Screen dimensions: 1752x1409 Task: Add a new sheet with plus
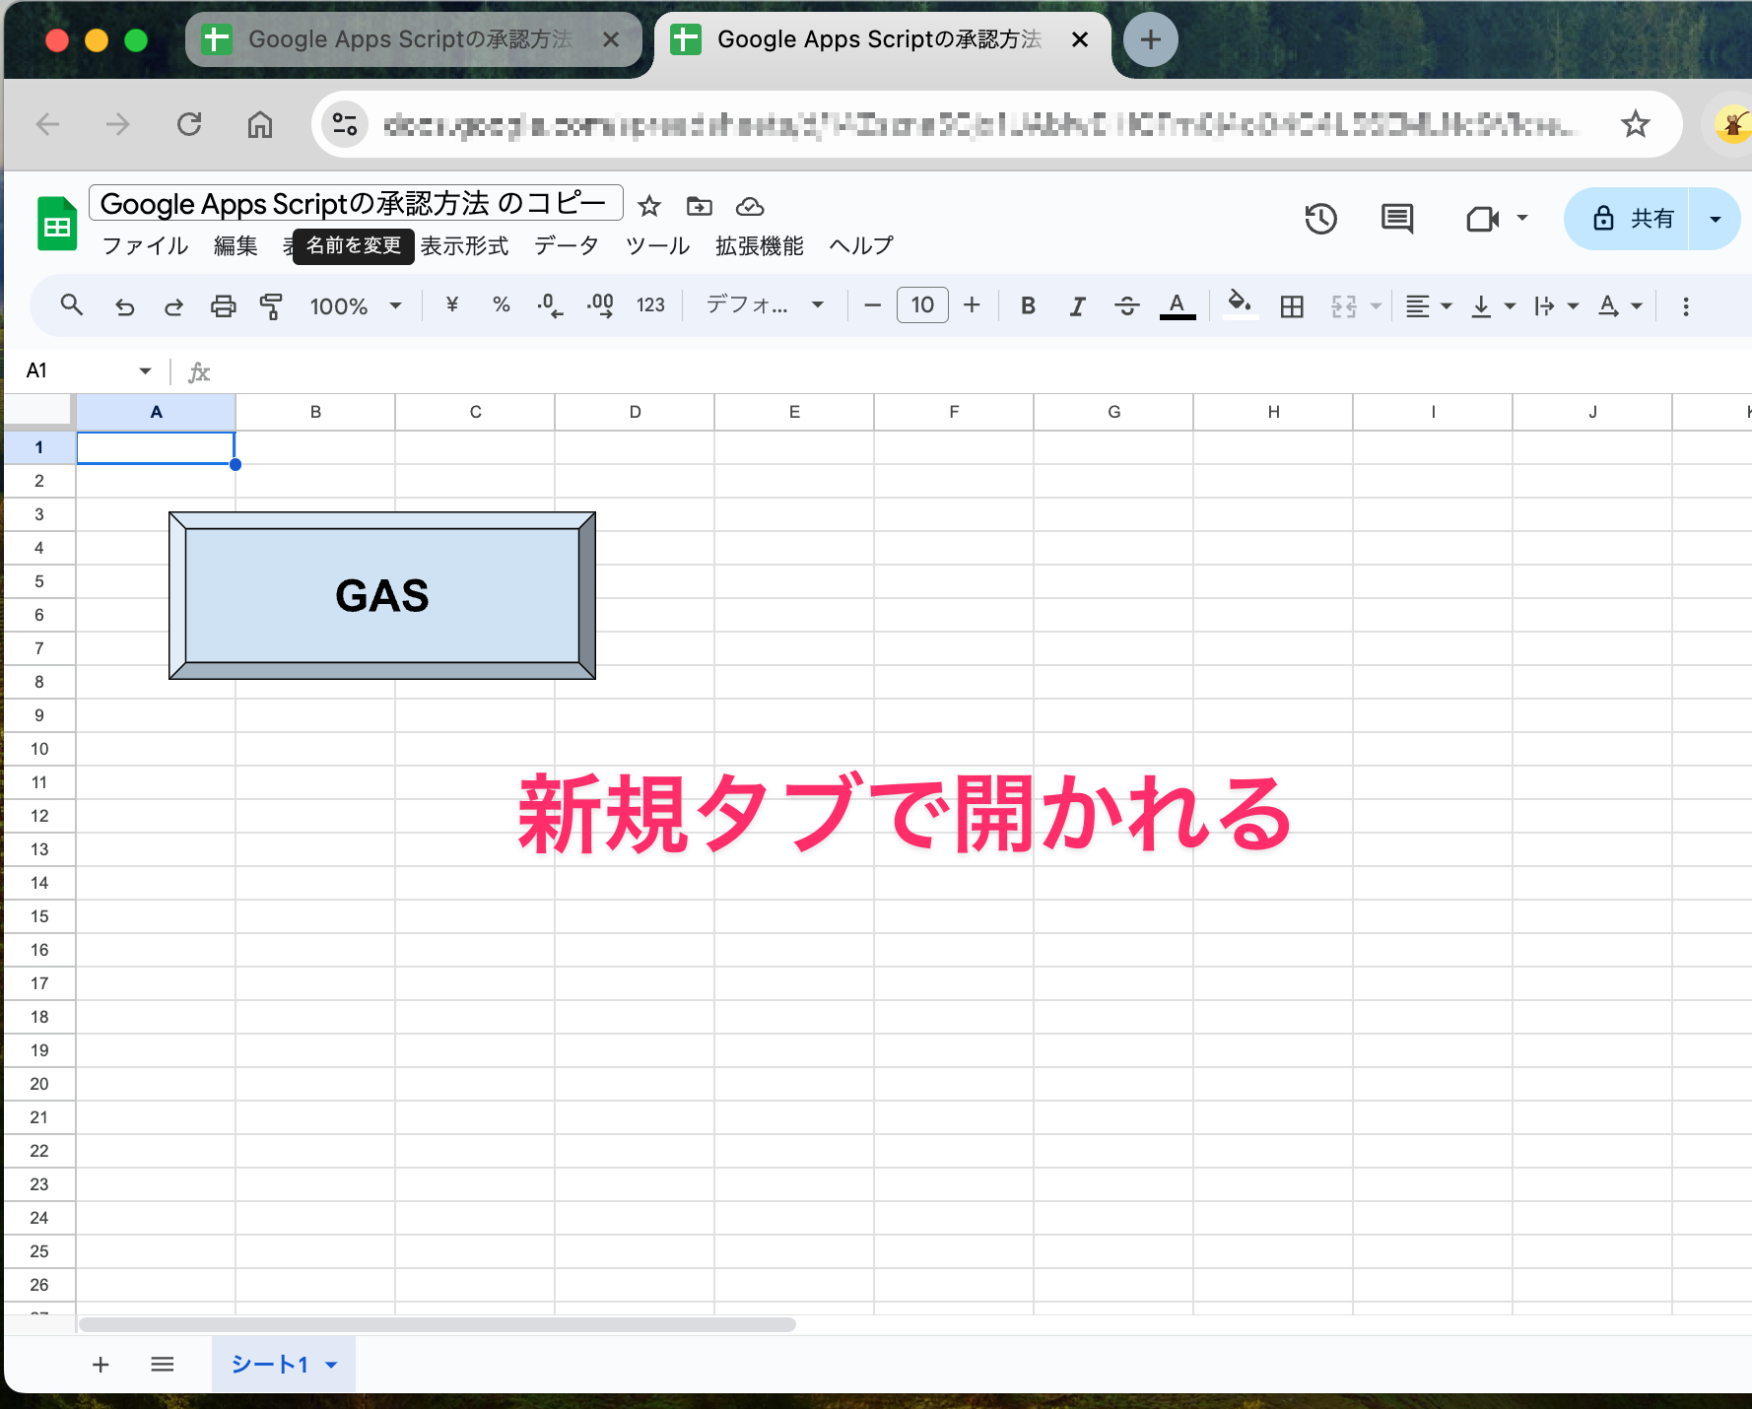tap(101, 1365)
